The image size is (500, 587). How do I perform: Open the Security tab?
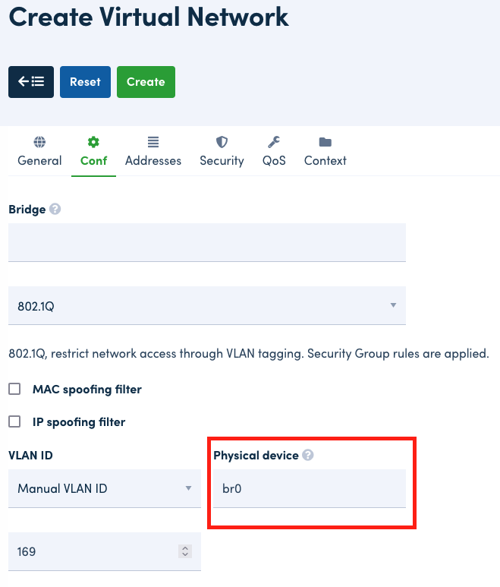pyautogui.click(x=222, y=160)
